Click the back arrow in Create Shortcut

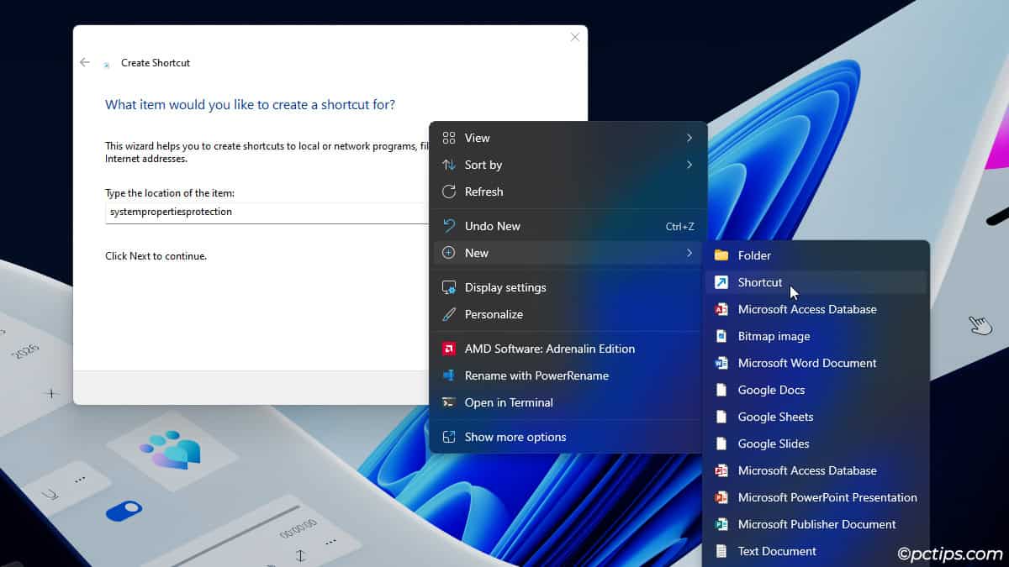[85, 62]
